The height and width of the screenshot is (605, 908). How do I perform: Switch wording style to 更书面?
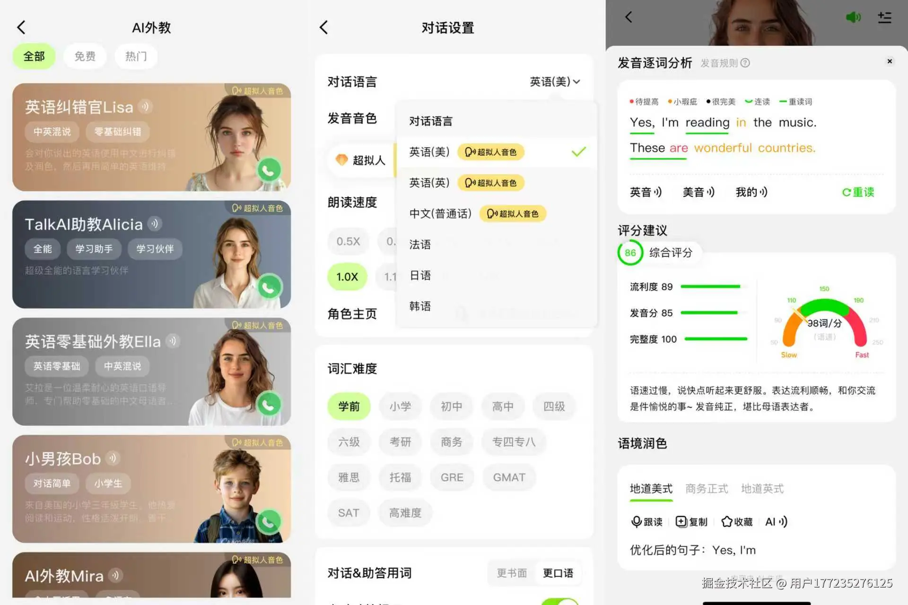(511, 573)
